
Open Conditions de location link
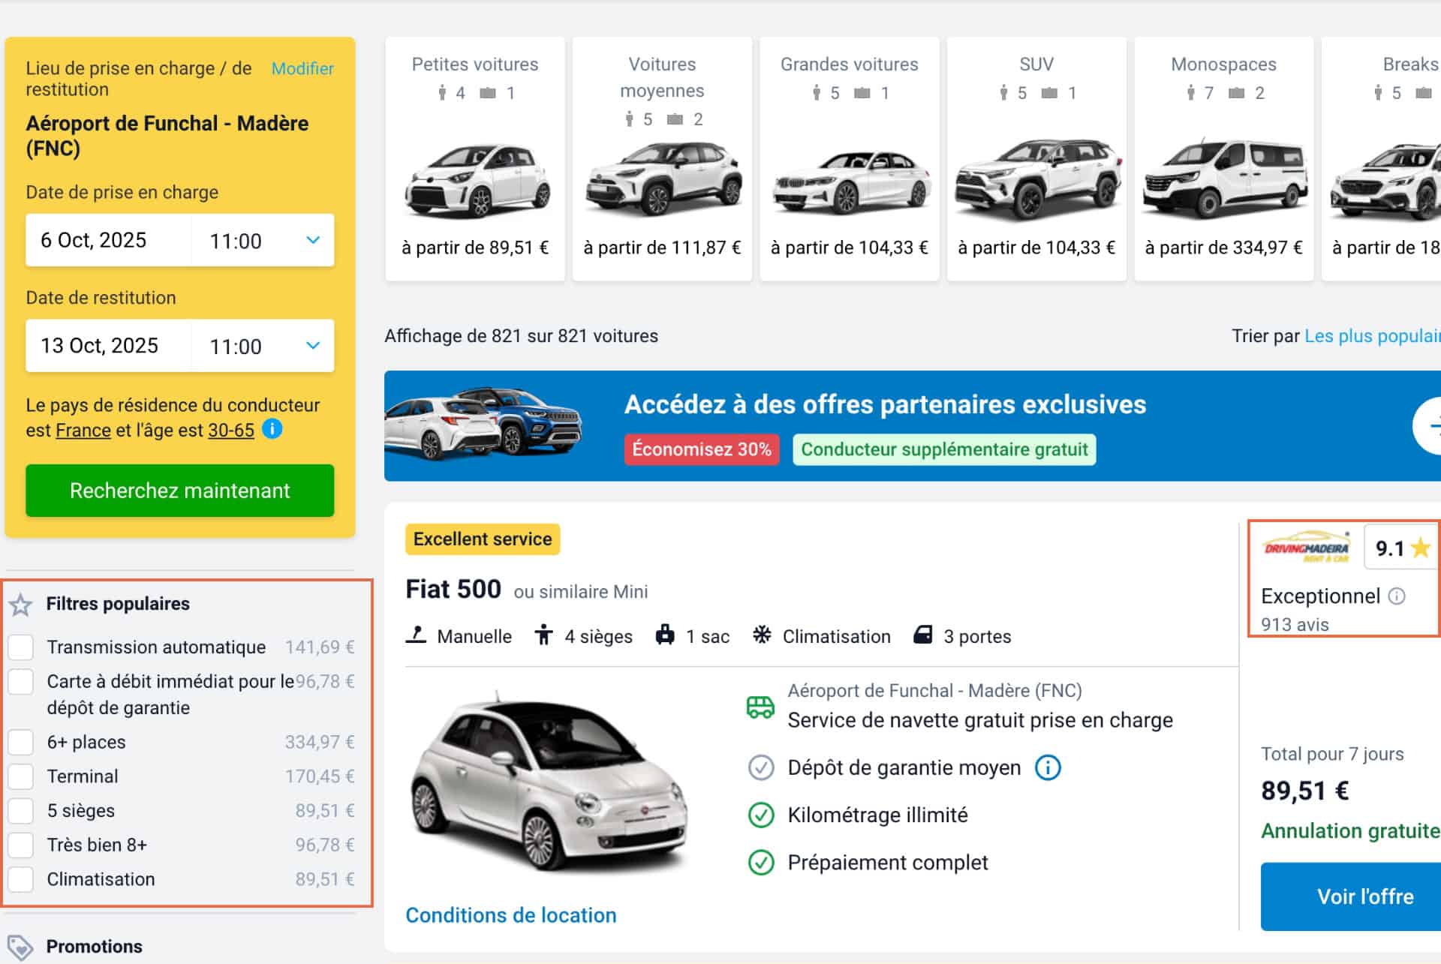[x=511, y=915]
